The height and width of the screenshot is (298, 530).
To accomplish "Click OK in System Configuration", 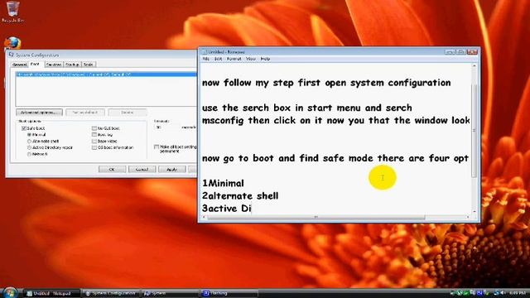I will pyautogui.click(x=113, y=169).
